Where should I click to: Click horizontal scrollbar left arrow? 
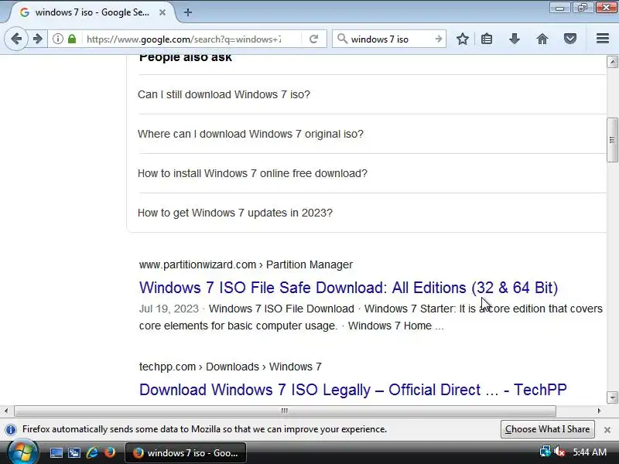(6, 411)
